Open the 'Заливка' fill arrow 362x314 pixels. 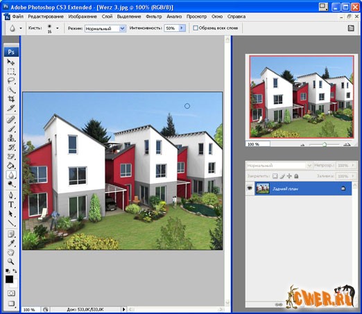[x=353, y=176]
